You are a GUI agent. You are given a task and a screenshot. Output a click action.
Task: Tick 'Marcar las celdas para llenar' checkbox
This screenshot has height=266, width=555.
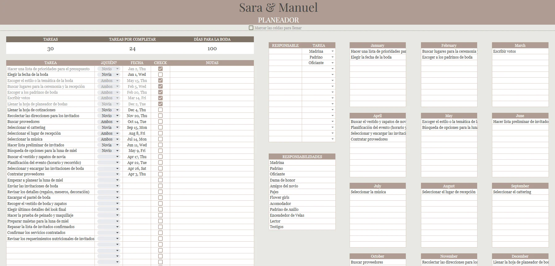coord(251,28)
